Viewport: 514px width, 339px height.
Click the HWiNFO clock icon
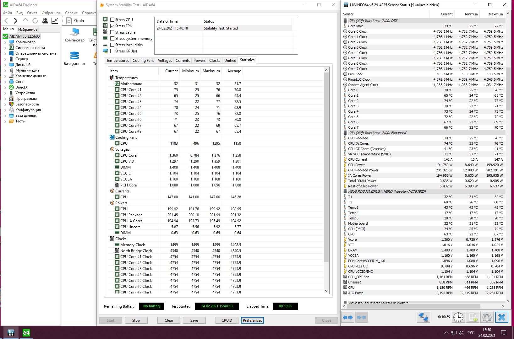tap(458, 317)
